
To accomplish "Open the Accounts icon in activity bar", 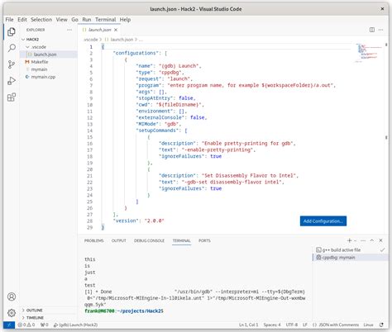I will [12, 296].
